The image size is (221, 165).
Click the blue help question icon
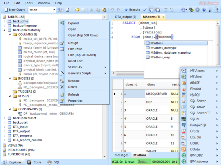point(204,10)
